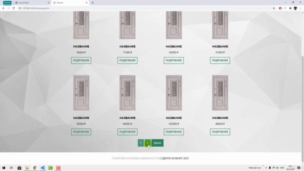Show hidden system tray icons
304x171 pixels.
coord(266,168)
